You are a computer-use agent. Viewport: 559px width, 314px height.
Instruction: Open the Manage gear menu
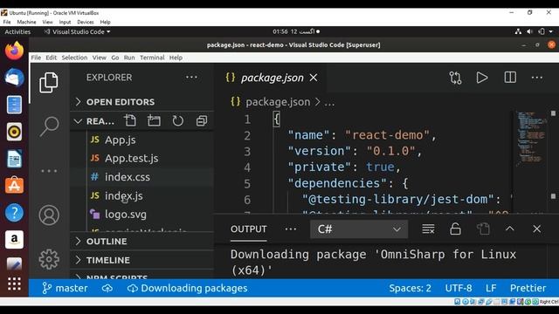(49, 259)
